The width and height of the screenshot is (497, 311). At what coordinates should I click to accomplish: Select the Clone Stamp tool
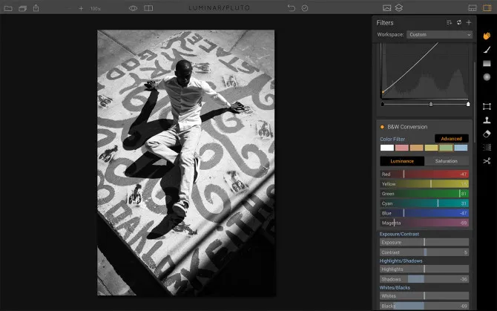click(487, 120)
